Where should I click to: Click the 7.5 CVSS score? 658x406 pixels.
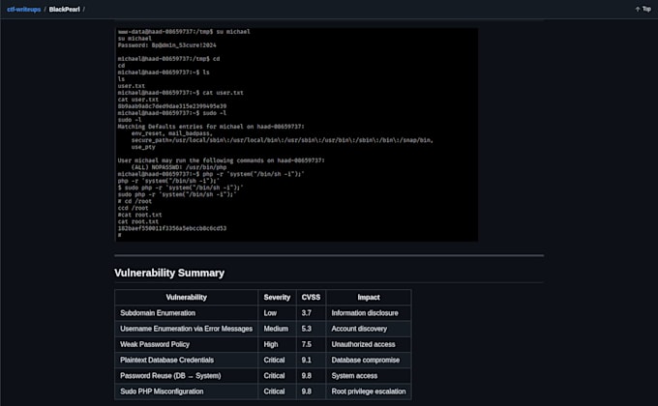311,344
